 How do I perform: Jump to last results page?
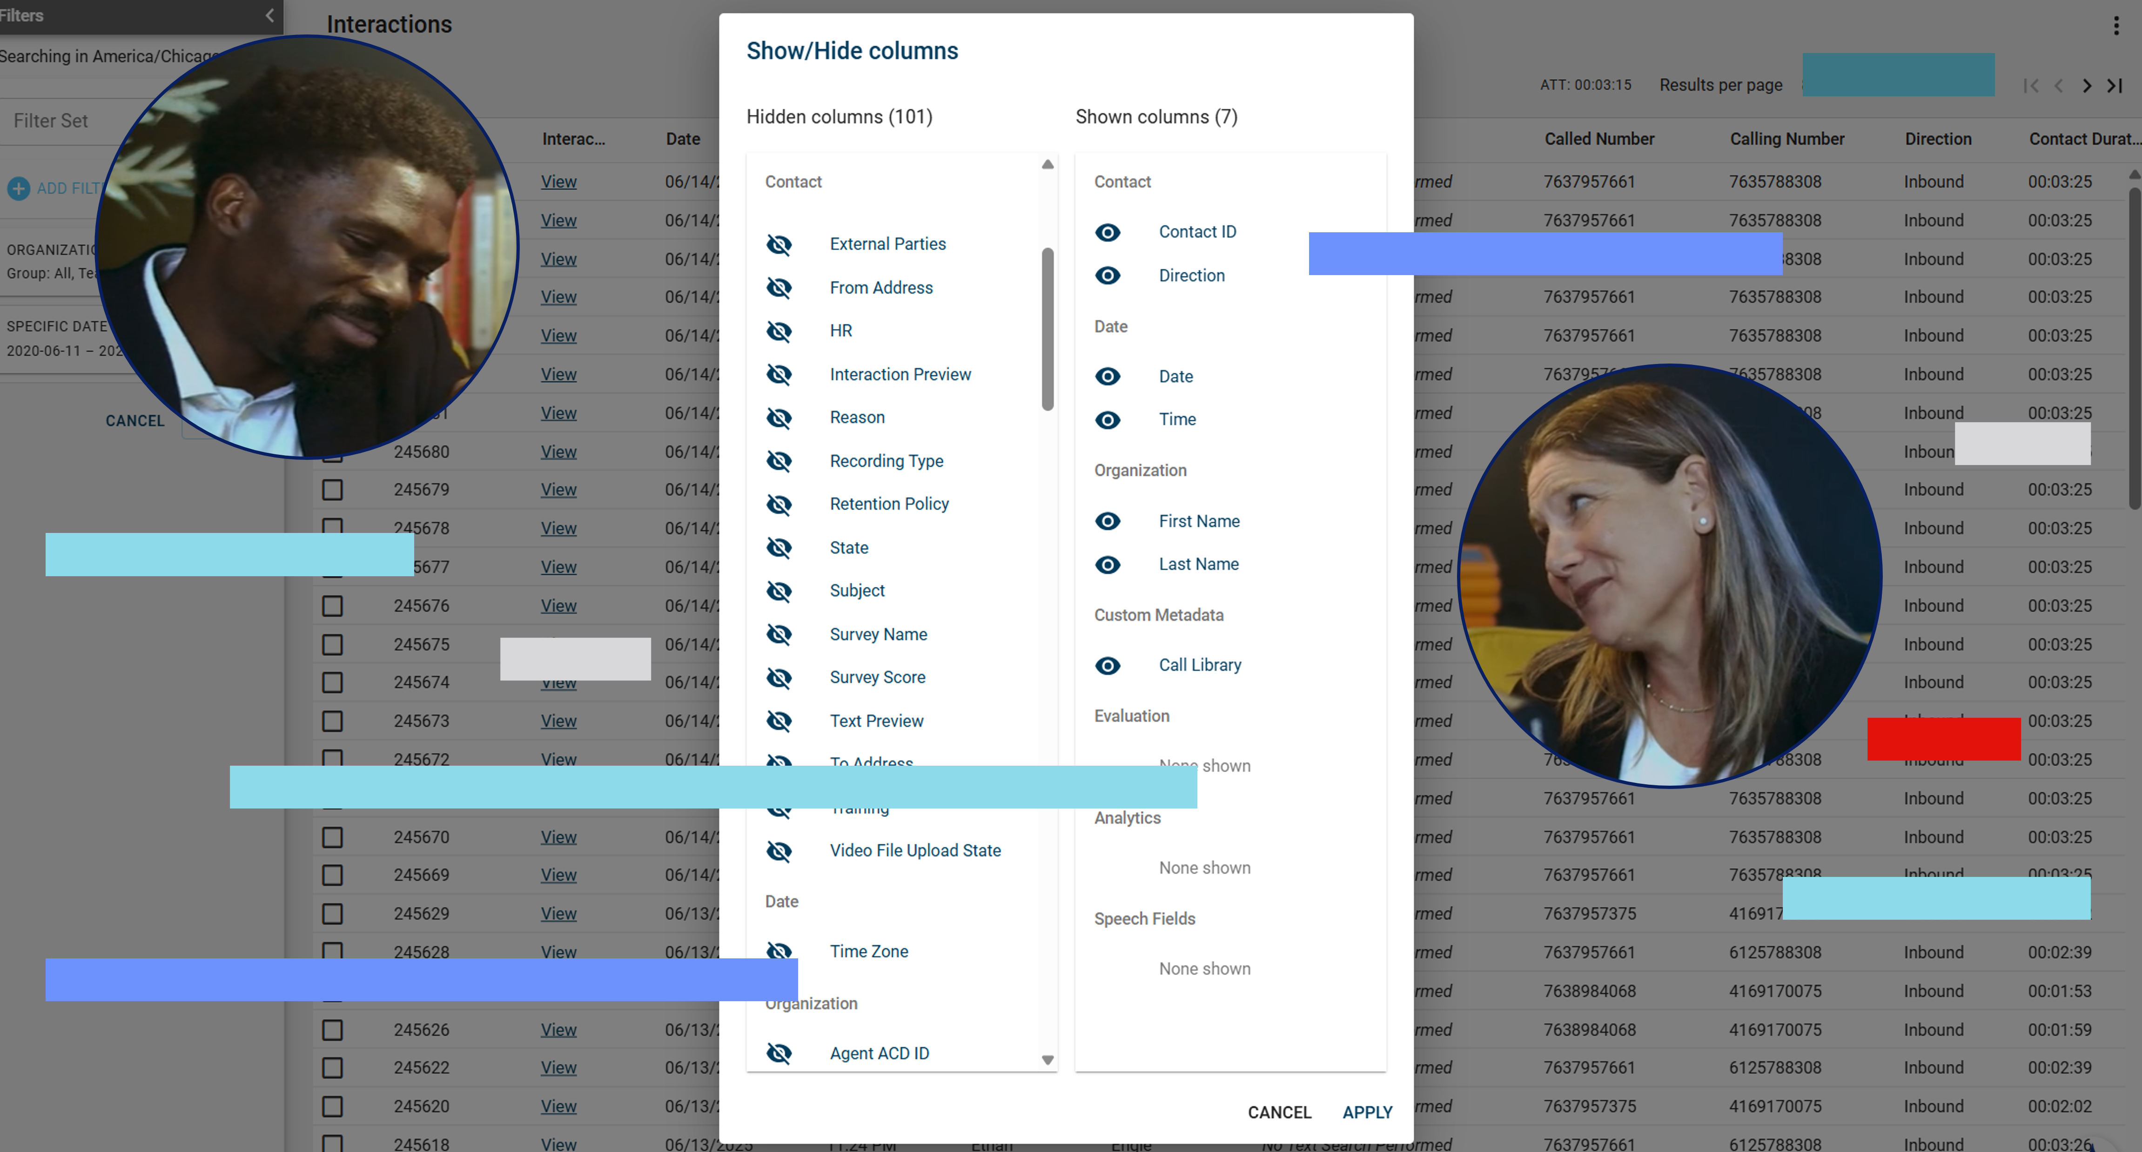click(2115, 86)
